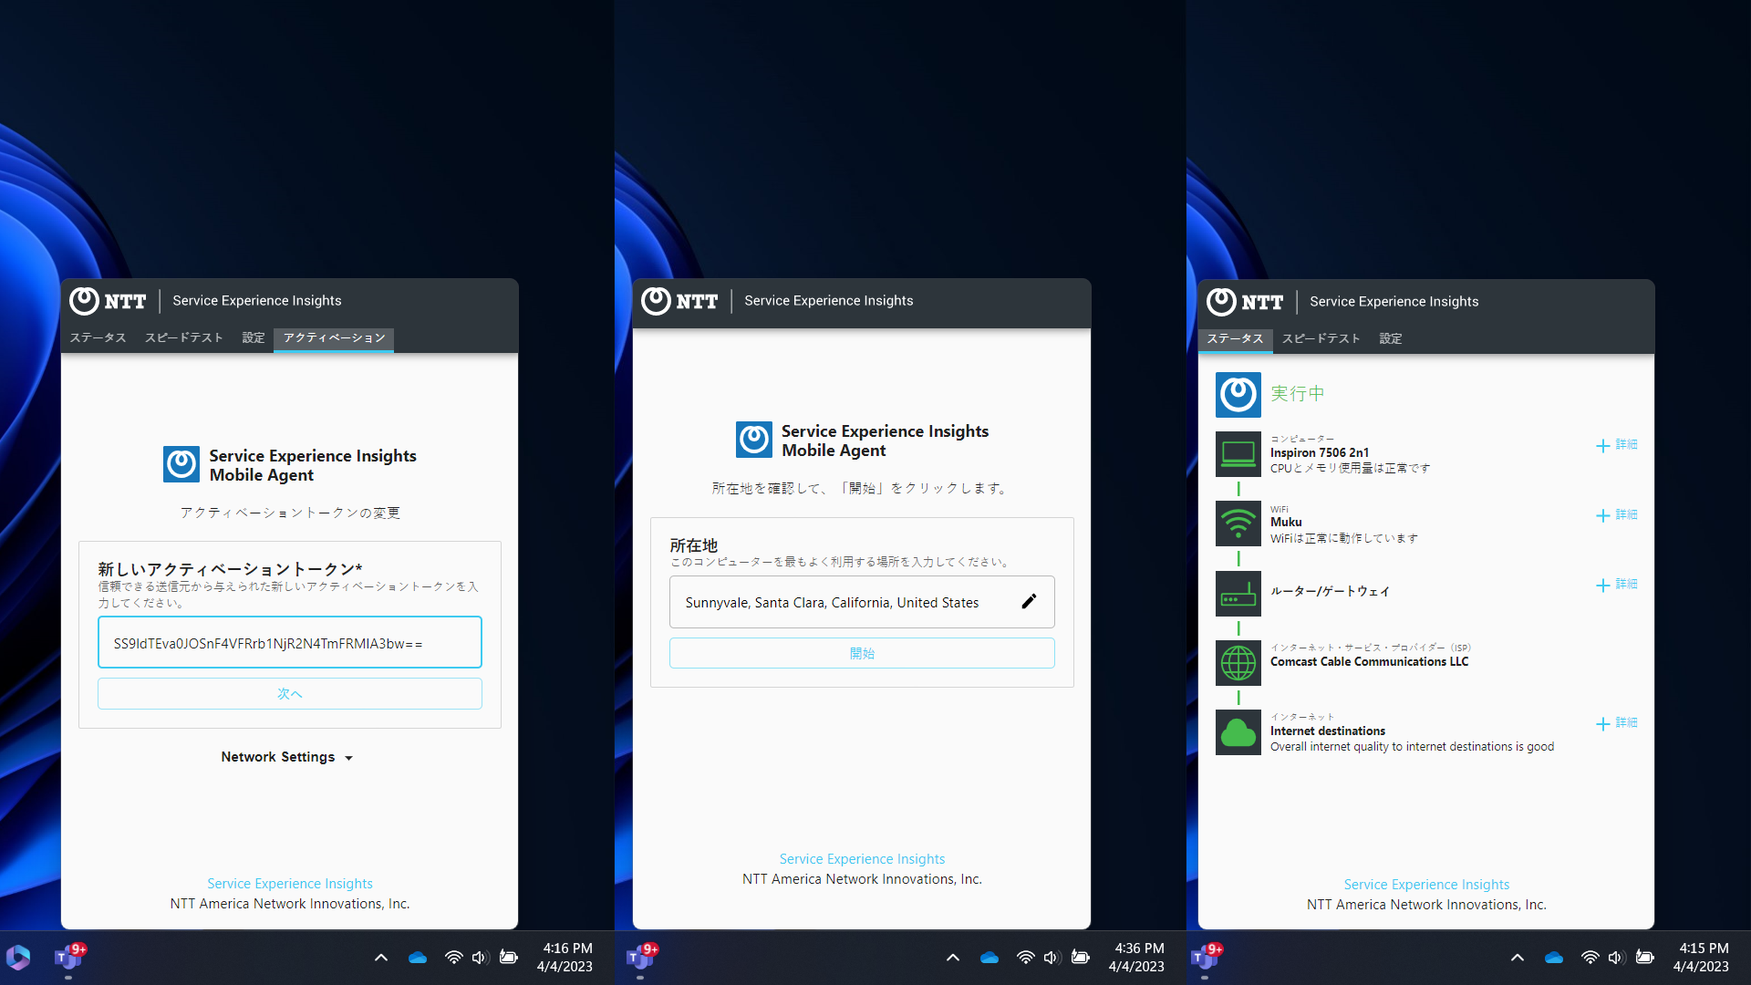
Task: Open the 4:15 PM clock in the taskbar
Action: [x=1702, y=958]
